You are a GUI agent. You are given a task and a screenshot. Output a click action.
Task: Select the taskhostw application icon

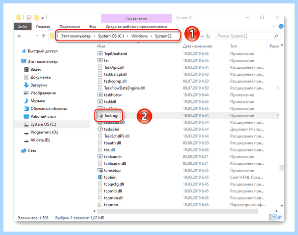point(100,95)
